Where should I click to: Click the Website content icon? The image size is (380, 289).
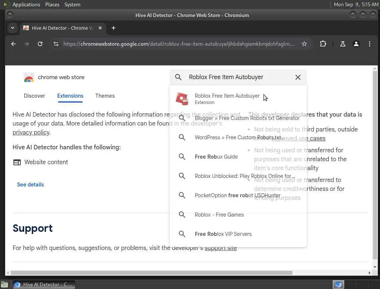pos(17,162)
